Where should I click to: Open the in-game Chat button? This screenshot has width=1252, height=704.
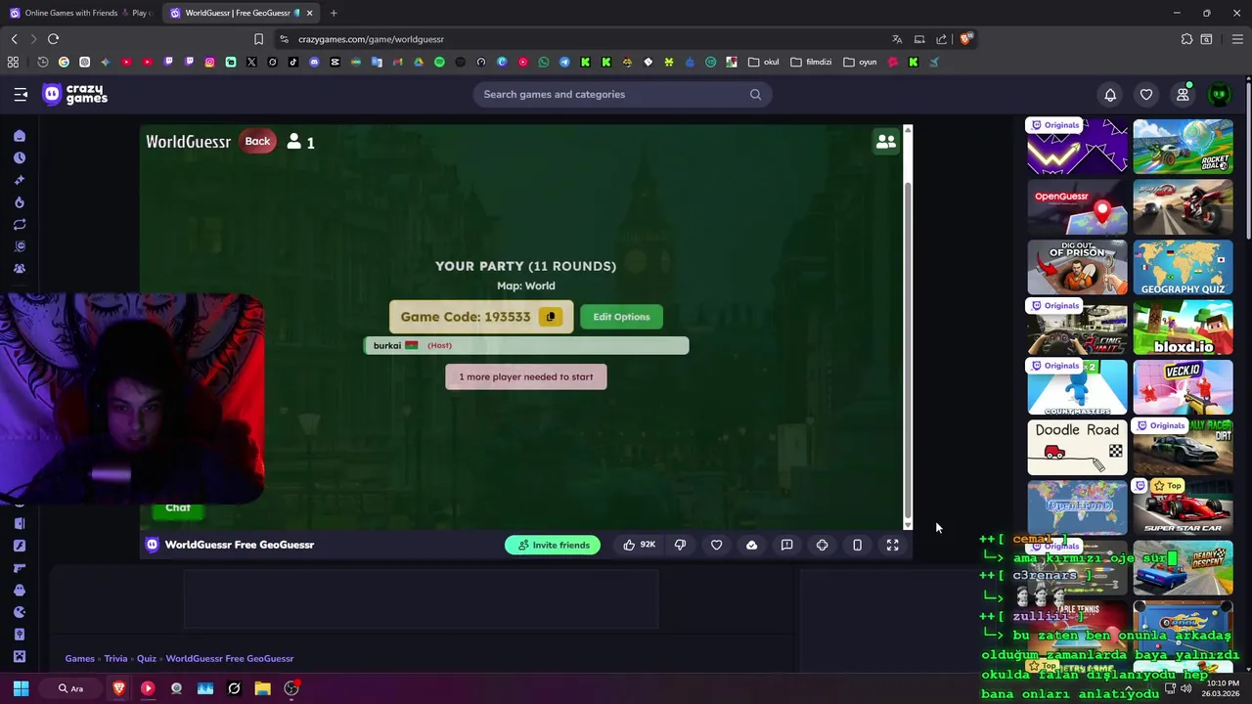(178, 507)
